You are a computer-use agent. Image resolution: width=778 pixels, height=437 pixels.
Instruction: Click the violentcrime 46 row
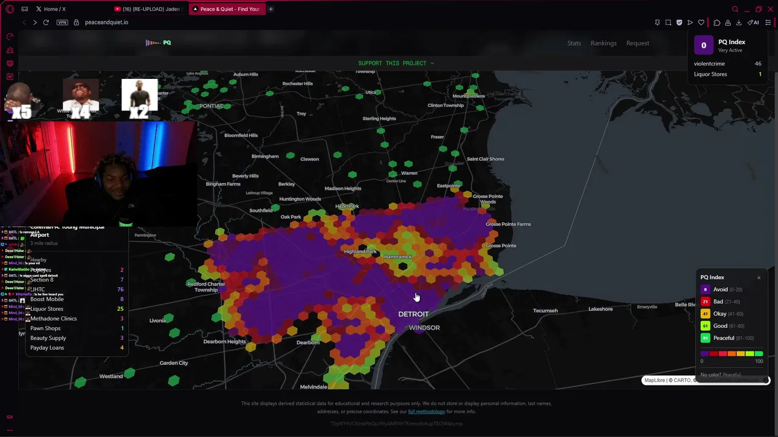pyautogui.click(x=728, y=64)
